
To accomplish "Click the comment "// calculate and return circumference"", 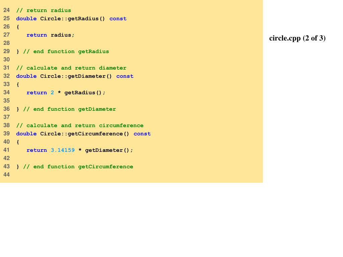I will coord(80,125).
